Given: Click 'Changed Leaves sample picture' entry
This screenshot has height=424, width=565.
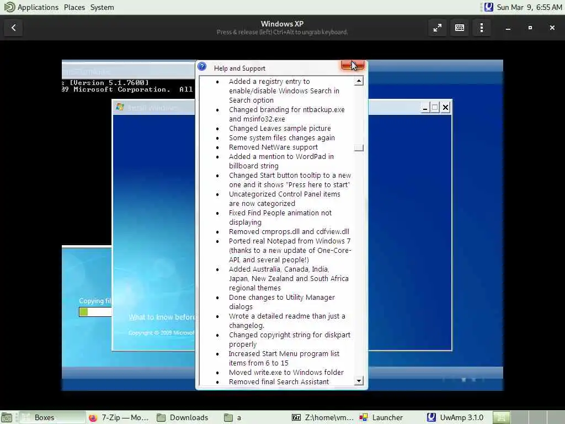Looking at the screenshot, I should [280, 128].
